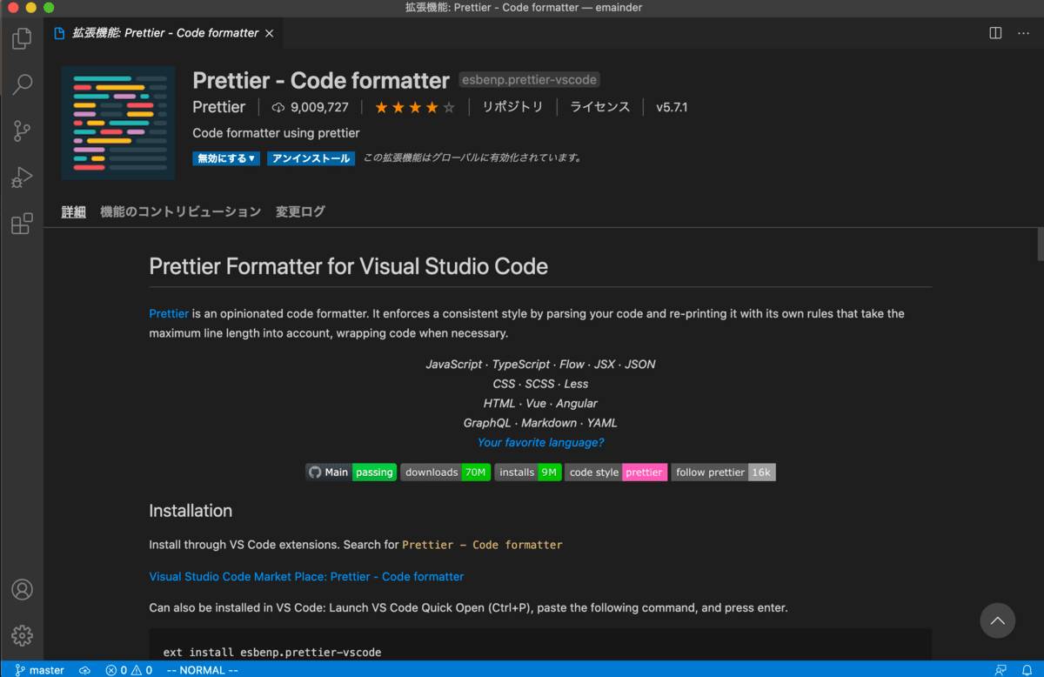Select the Prettier - Code formatter editor tab
The height and width of the screenshot is (677, 1044).
pyautogui.click(x=164, y=33)
